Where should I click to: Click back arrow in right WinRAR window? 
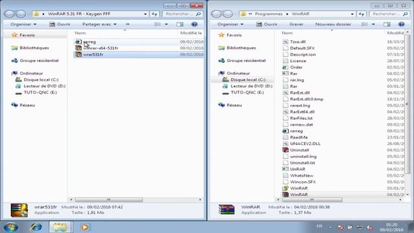[216, 14]
